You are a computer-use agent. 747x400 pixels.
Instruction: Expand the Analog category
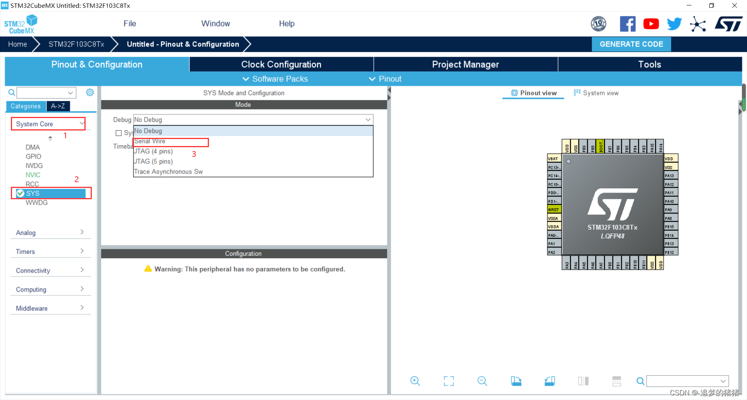51,232
